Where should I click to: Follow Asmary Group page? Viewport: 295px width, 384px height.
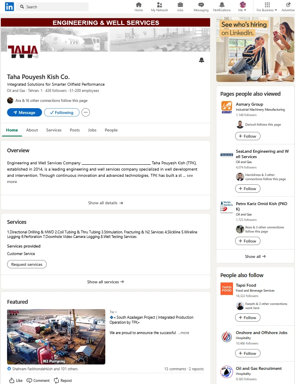pyautogui.click(x=248, y=136)
